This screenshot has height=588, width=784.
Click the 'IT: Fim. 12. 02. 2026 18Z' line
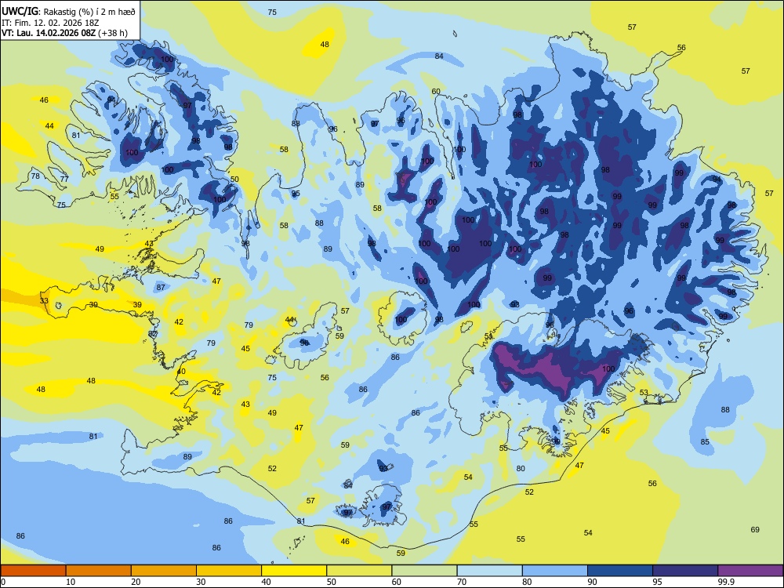tap(50, 23)
